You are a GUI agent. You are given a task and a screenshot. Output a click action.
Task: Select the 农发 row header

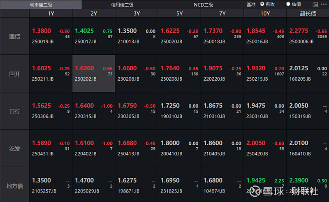pyautogui.click(x=15, y=149)
